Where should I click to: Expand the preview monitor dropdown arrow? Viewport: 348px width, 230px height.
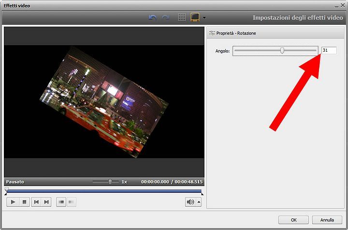point(204,17)
